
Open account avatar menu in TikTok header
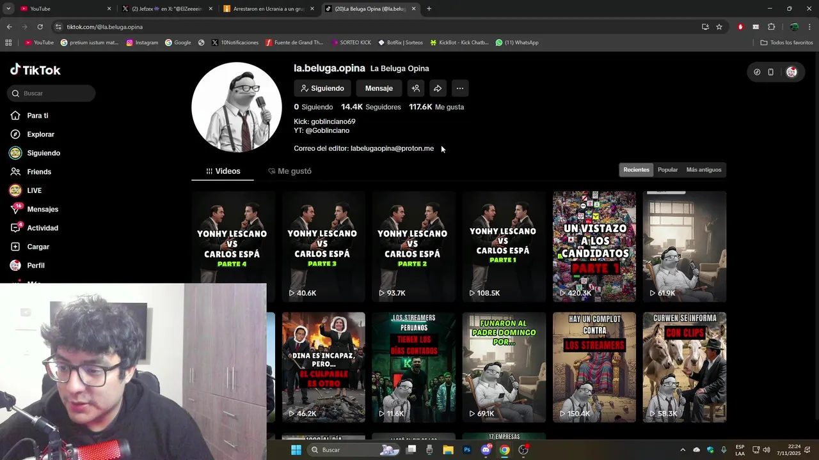tap(791, 72)
